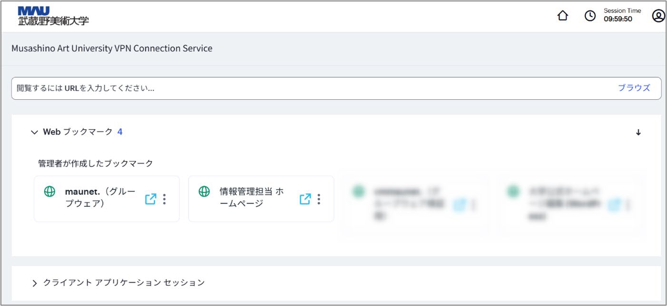Open maunet bookmark in new window icon
Viewport: 667px width, 306px height.
[x=150, y=199]
